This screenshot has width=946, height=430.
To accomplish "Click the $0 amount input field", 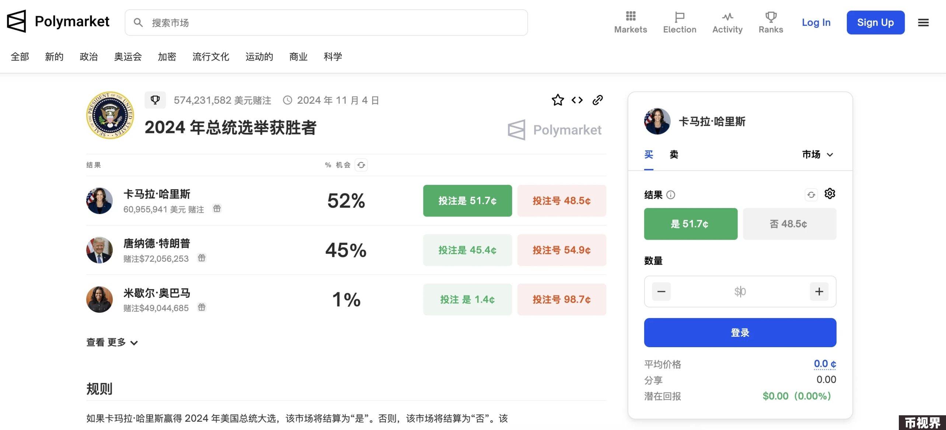I will (740, 292).
